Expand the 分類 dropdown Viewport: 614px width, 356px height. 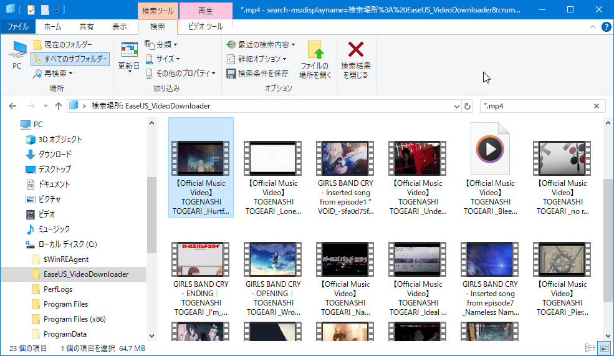coord(161,45)
